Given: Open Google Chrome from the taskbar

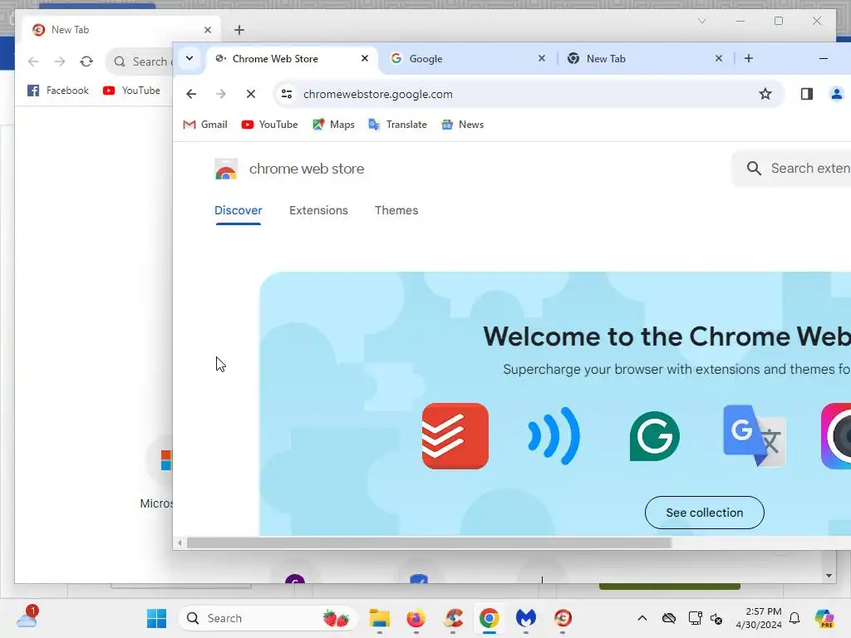Looking at the screenshot, I should (489, 618).
